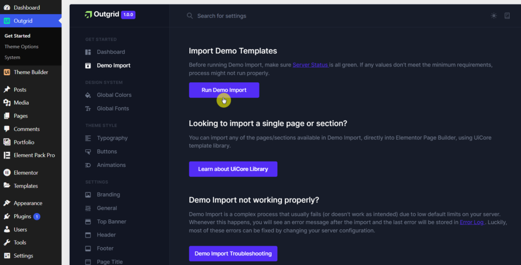This screenshot has height=265, width=521.
Task: Click the Global Fonts Tt icon
Action: click(88, 109)
